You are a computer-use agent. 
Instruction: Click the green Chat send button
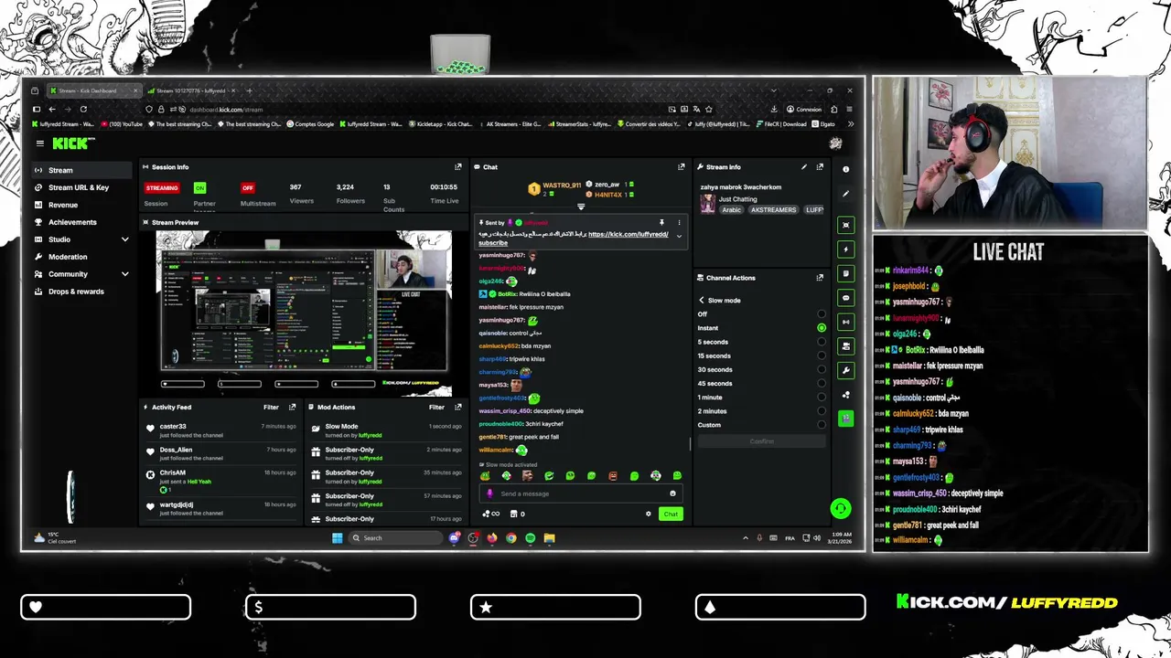point(671,514)
